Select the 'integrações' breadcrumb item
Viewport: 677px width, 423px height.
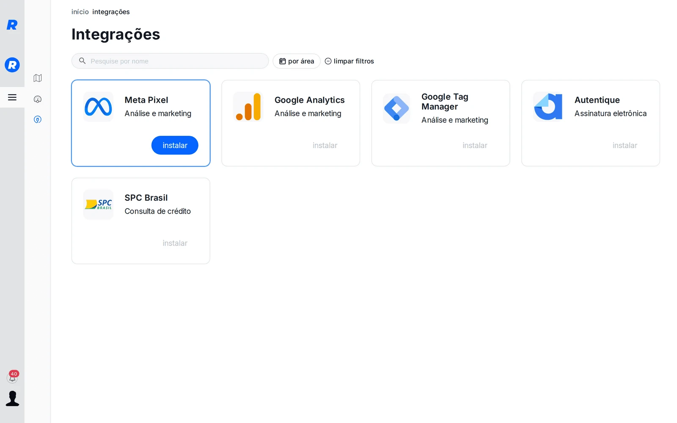pos(111,12)
